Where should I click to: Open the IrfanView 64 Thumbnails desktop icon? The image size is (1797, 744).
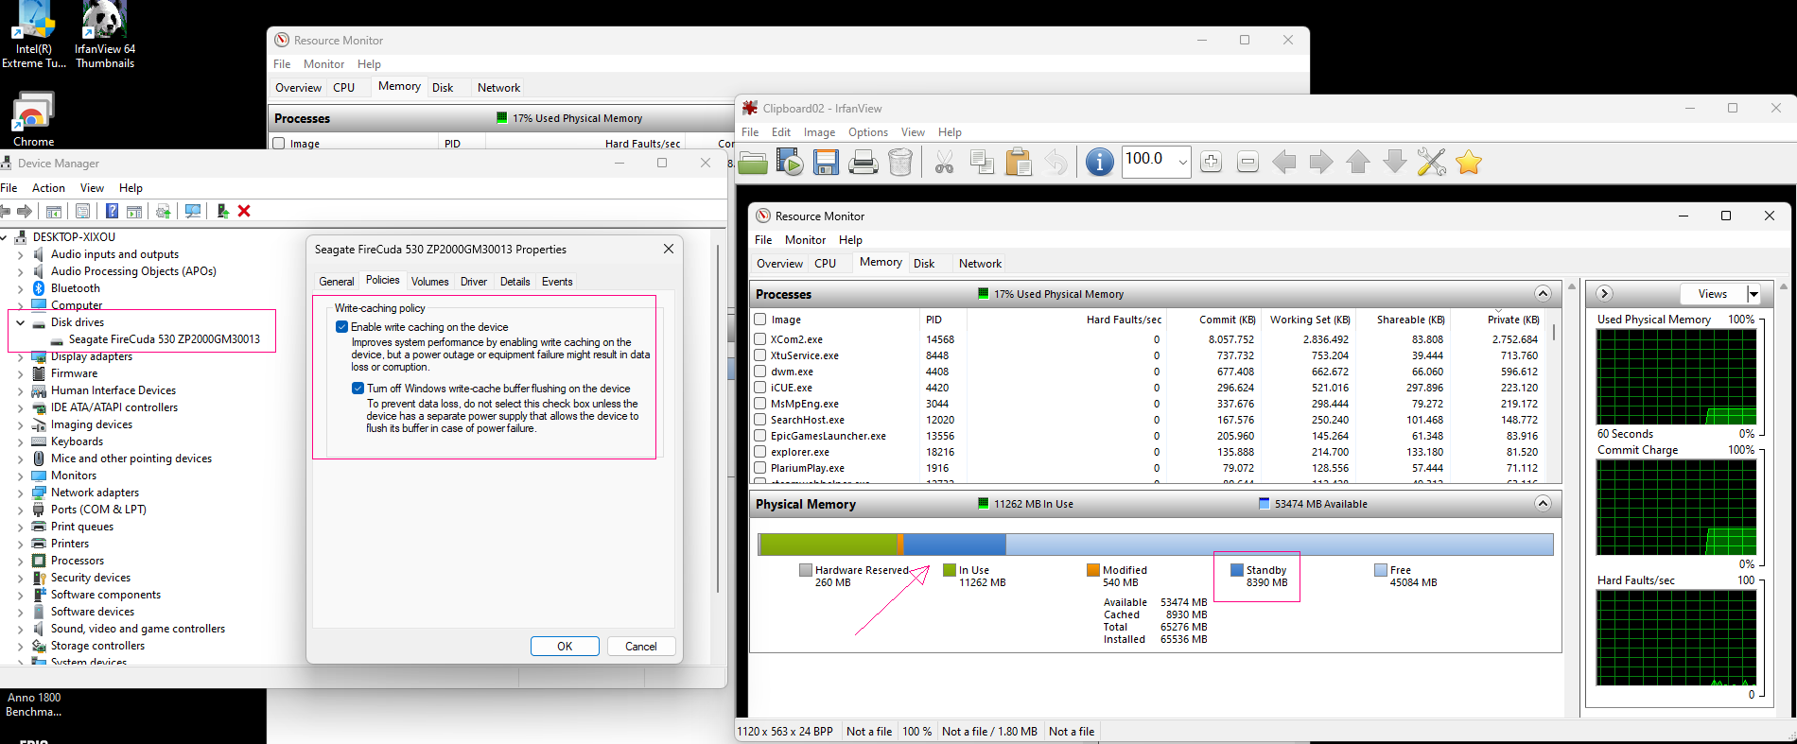pyautogui.click(x=105, y=35)
